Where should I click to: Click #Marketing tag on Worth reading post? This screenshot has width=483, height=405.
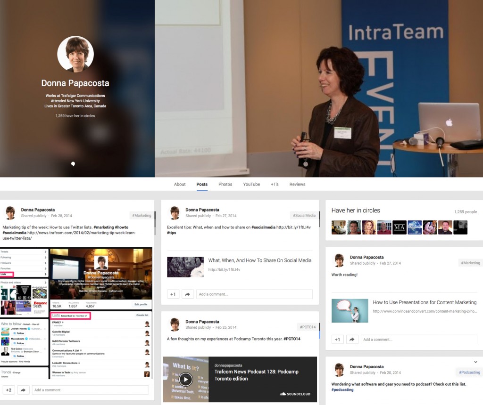tap(470, 263)
